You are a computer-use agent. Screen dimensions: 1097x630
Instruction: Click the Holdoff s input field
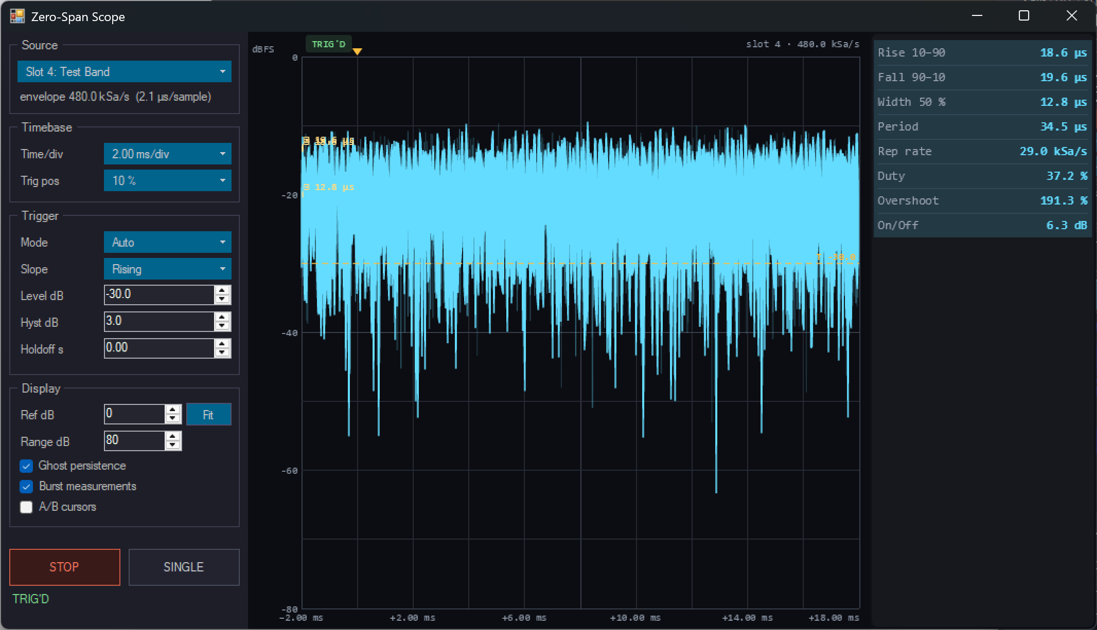point(159,348)
